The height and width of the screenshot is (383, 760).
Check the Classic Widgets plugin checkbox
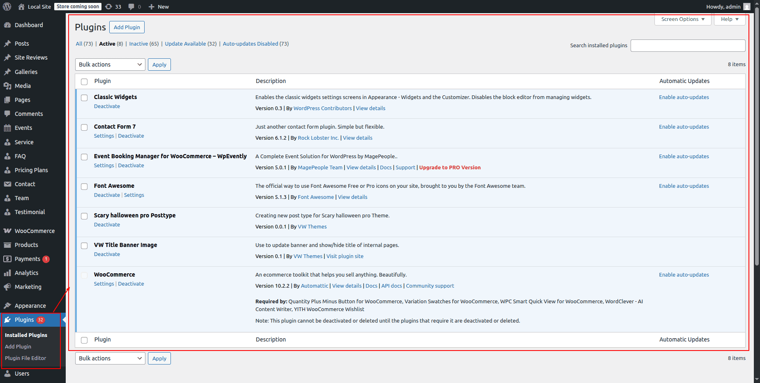[84, 98]
